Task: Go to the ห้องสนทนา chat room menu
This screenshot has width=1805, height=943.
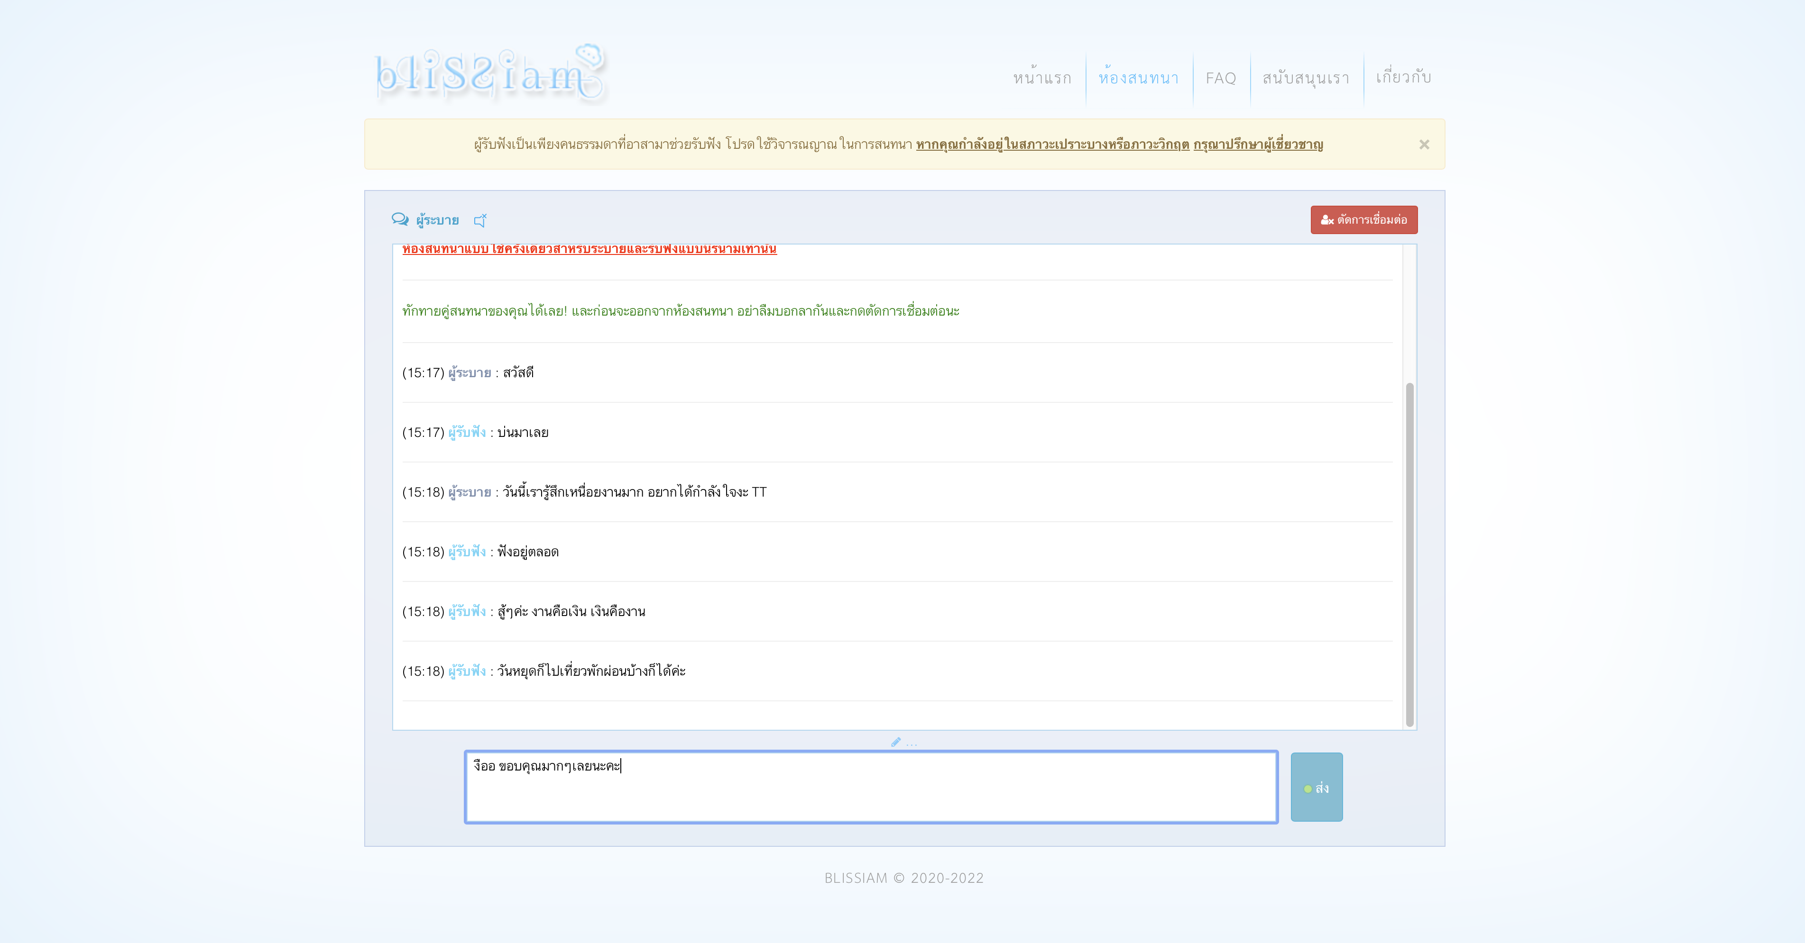Action: [1139, 78]
